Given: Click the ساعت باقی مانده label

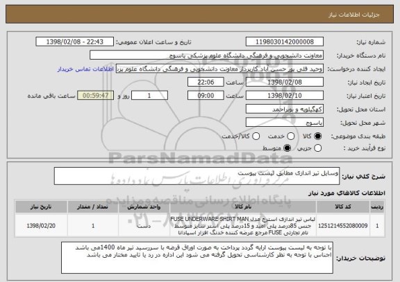Looking at the screenshot, I should tap(51, 96).
